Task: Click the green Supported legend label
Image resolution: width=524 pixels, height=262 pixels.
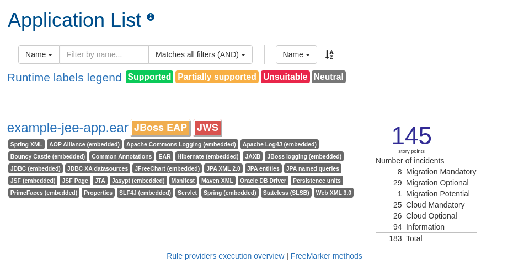Action: (149, 77)
